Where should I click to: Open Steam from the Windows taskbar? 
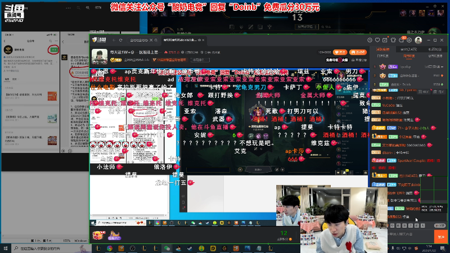point(190,248)
